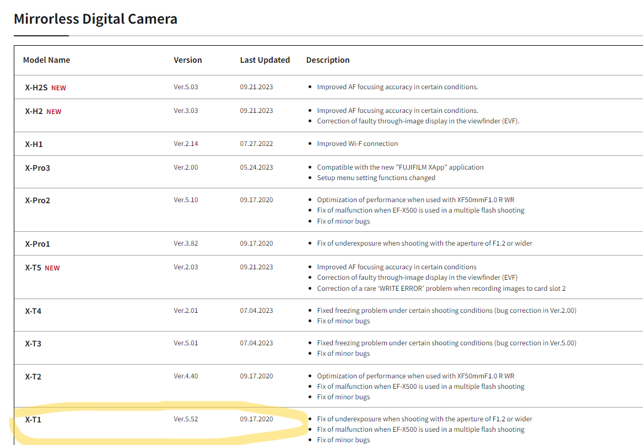Click X-T3 'Fixed freezing problem' Ver.5.00 text
This screenshot has height=445, width=643.
tap(446, 343)
